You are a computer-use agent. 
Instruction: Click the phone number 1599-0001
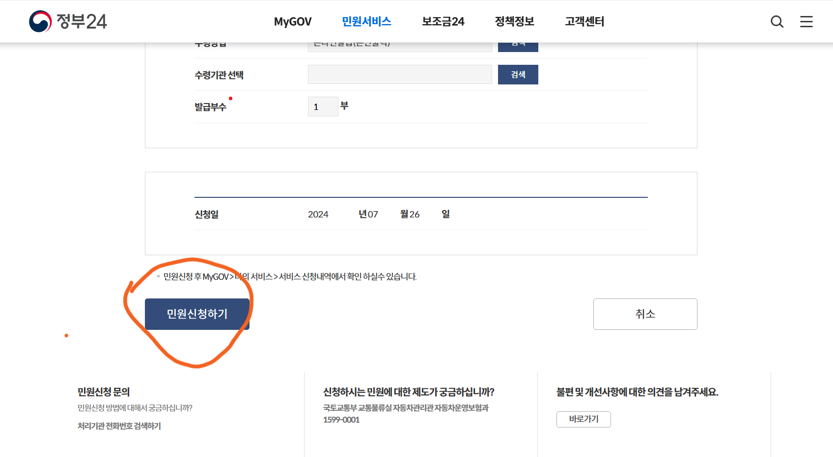341,420
